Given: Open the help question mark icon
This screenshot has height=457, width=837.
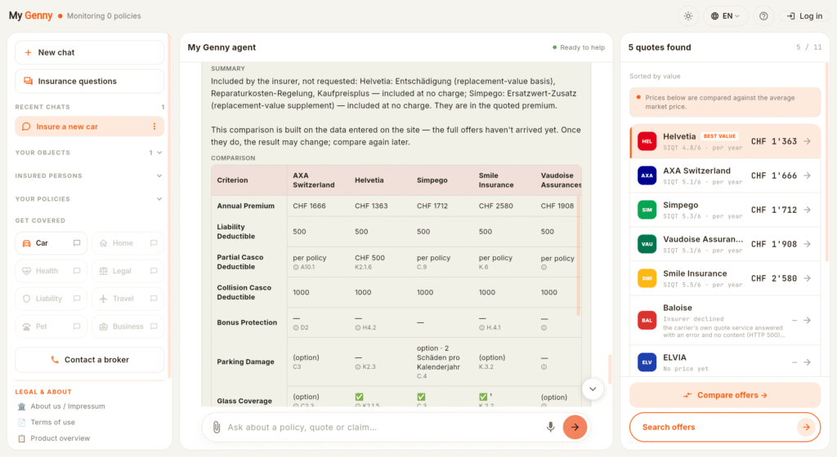Looking at the screenshot, I should coord(763,16).
